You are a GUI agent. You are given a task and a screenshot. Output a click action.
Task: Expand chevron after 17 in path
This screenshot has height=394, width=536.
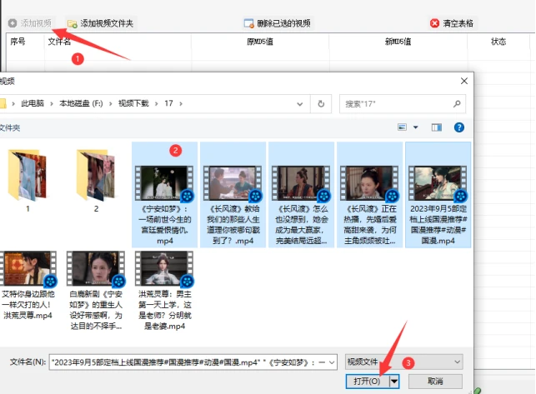[x=181, y=103]
